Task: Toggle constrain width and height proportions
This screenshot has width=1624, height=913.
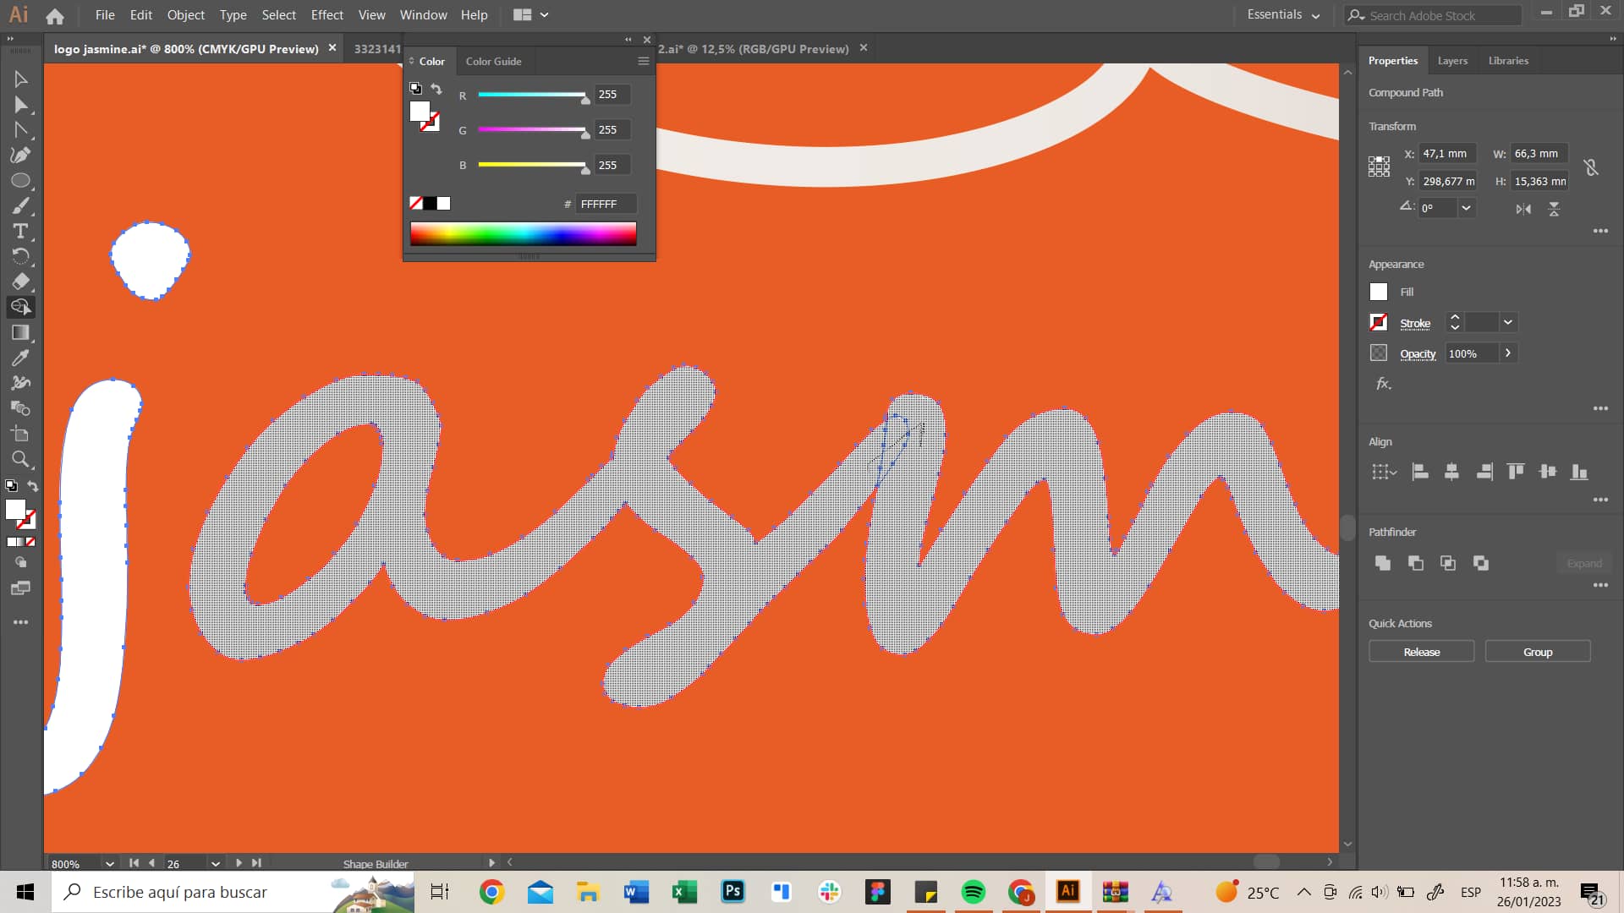Action: [x=1591, y=167]
